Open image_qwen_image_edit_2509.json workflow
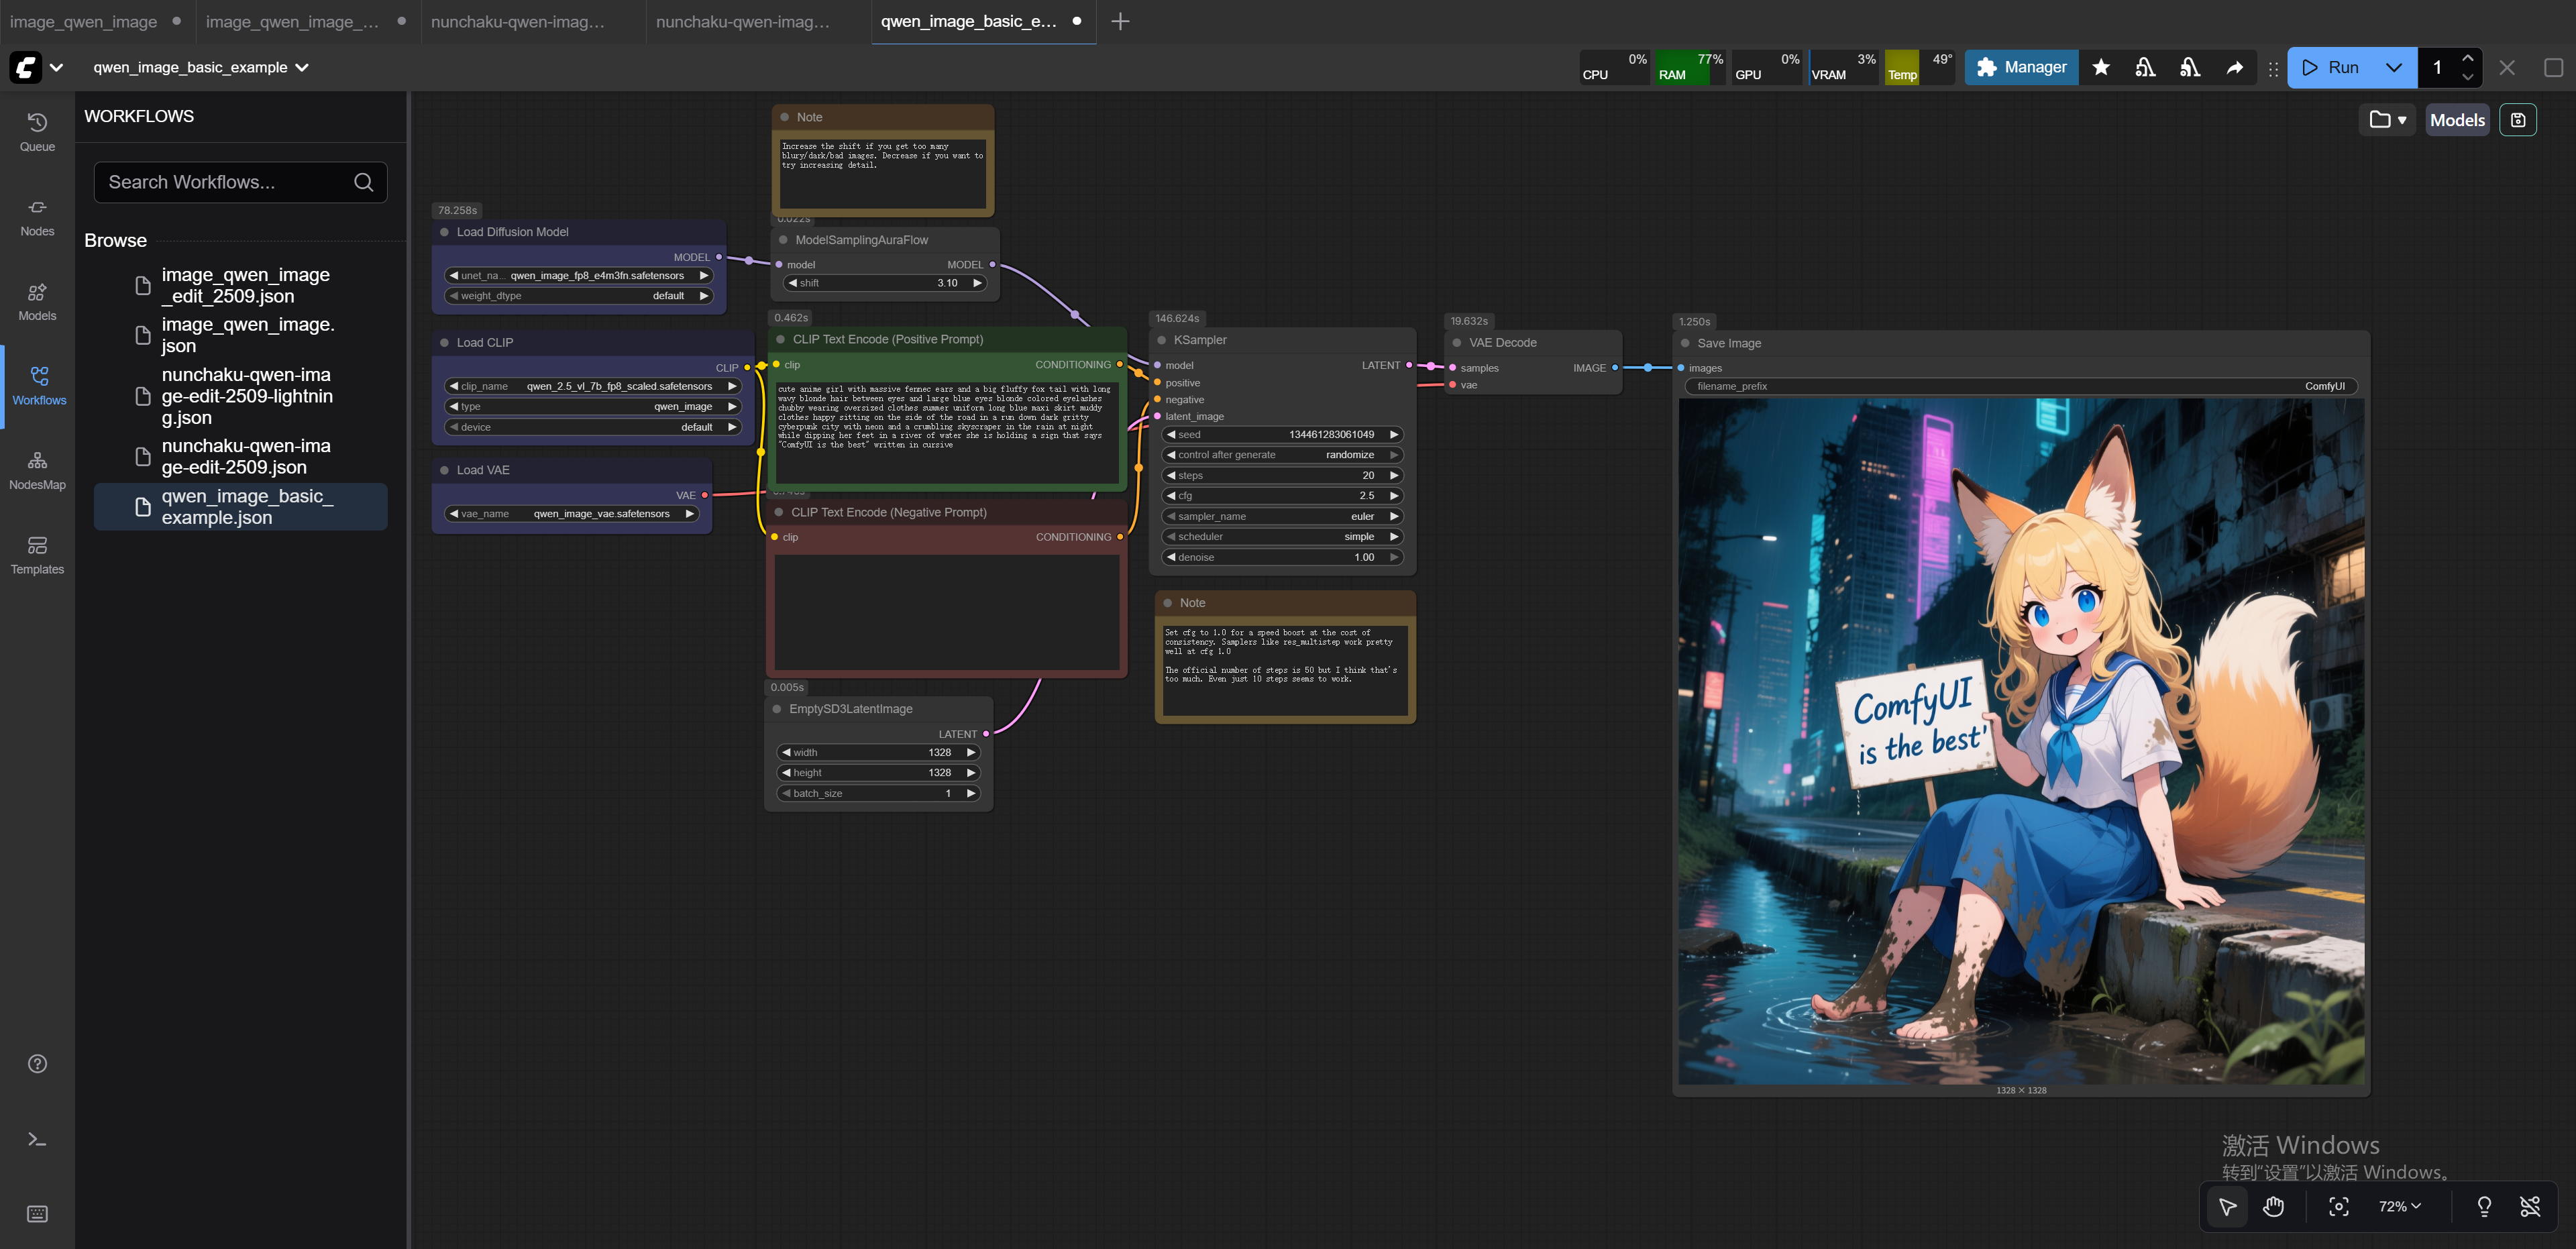The image size is (2576, 1249). point(245,285)
